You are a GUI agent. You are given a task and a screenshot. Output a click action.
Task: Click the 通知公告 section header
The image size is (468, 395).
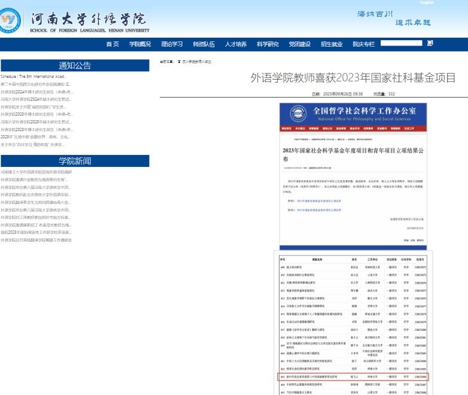75,65
